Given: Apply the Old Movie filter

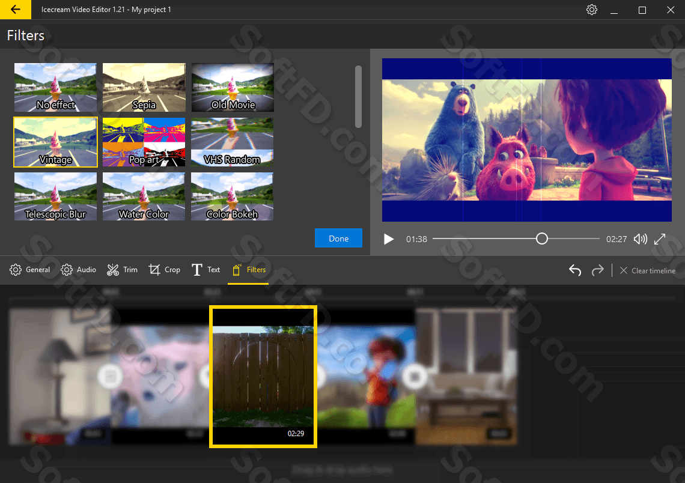Looking at the screenshot, I should [233, 87].
